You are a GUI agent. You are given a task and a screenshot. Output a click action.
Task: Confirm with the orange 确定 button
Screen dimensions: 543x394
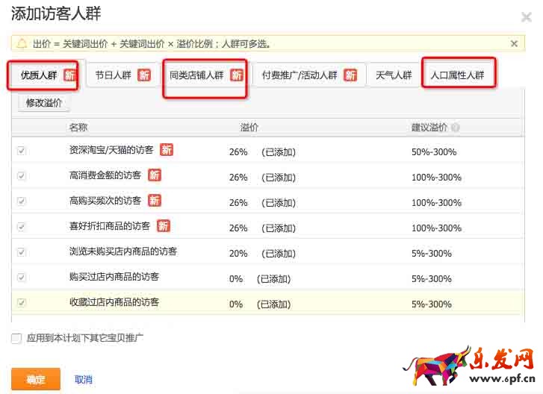[35, 379]
